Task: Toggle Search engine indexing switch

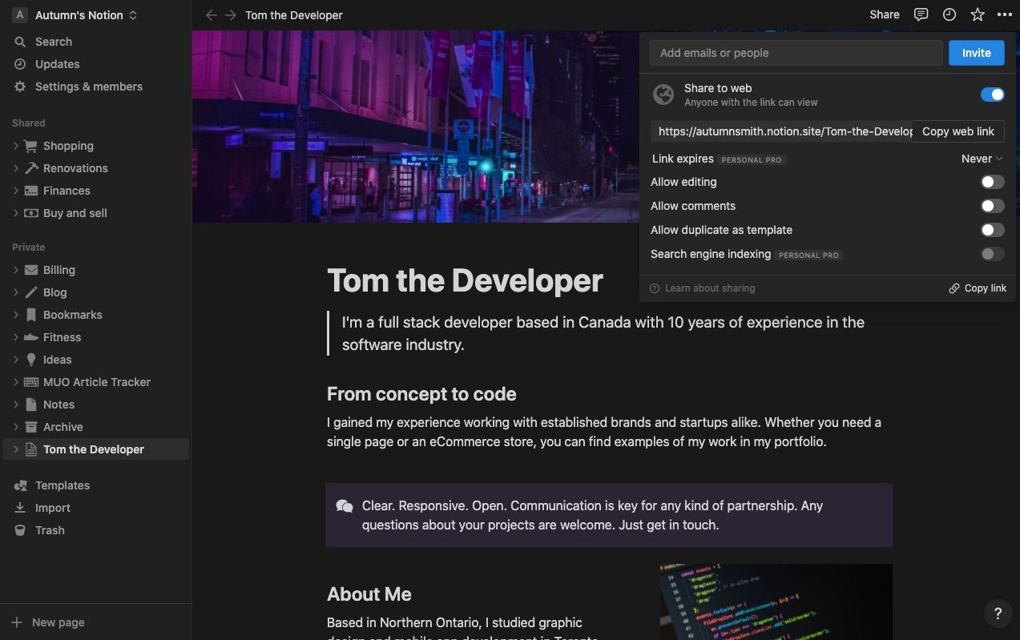Action: (992, 254)
